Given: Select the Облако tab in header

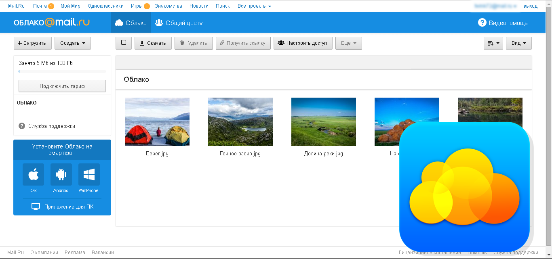Looking at the screenshot, I should click(131, 23).
